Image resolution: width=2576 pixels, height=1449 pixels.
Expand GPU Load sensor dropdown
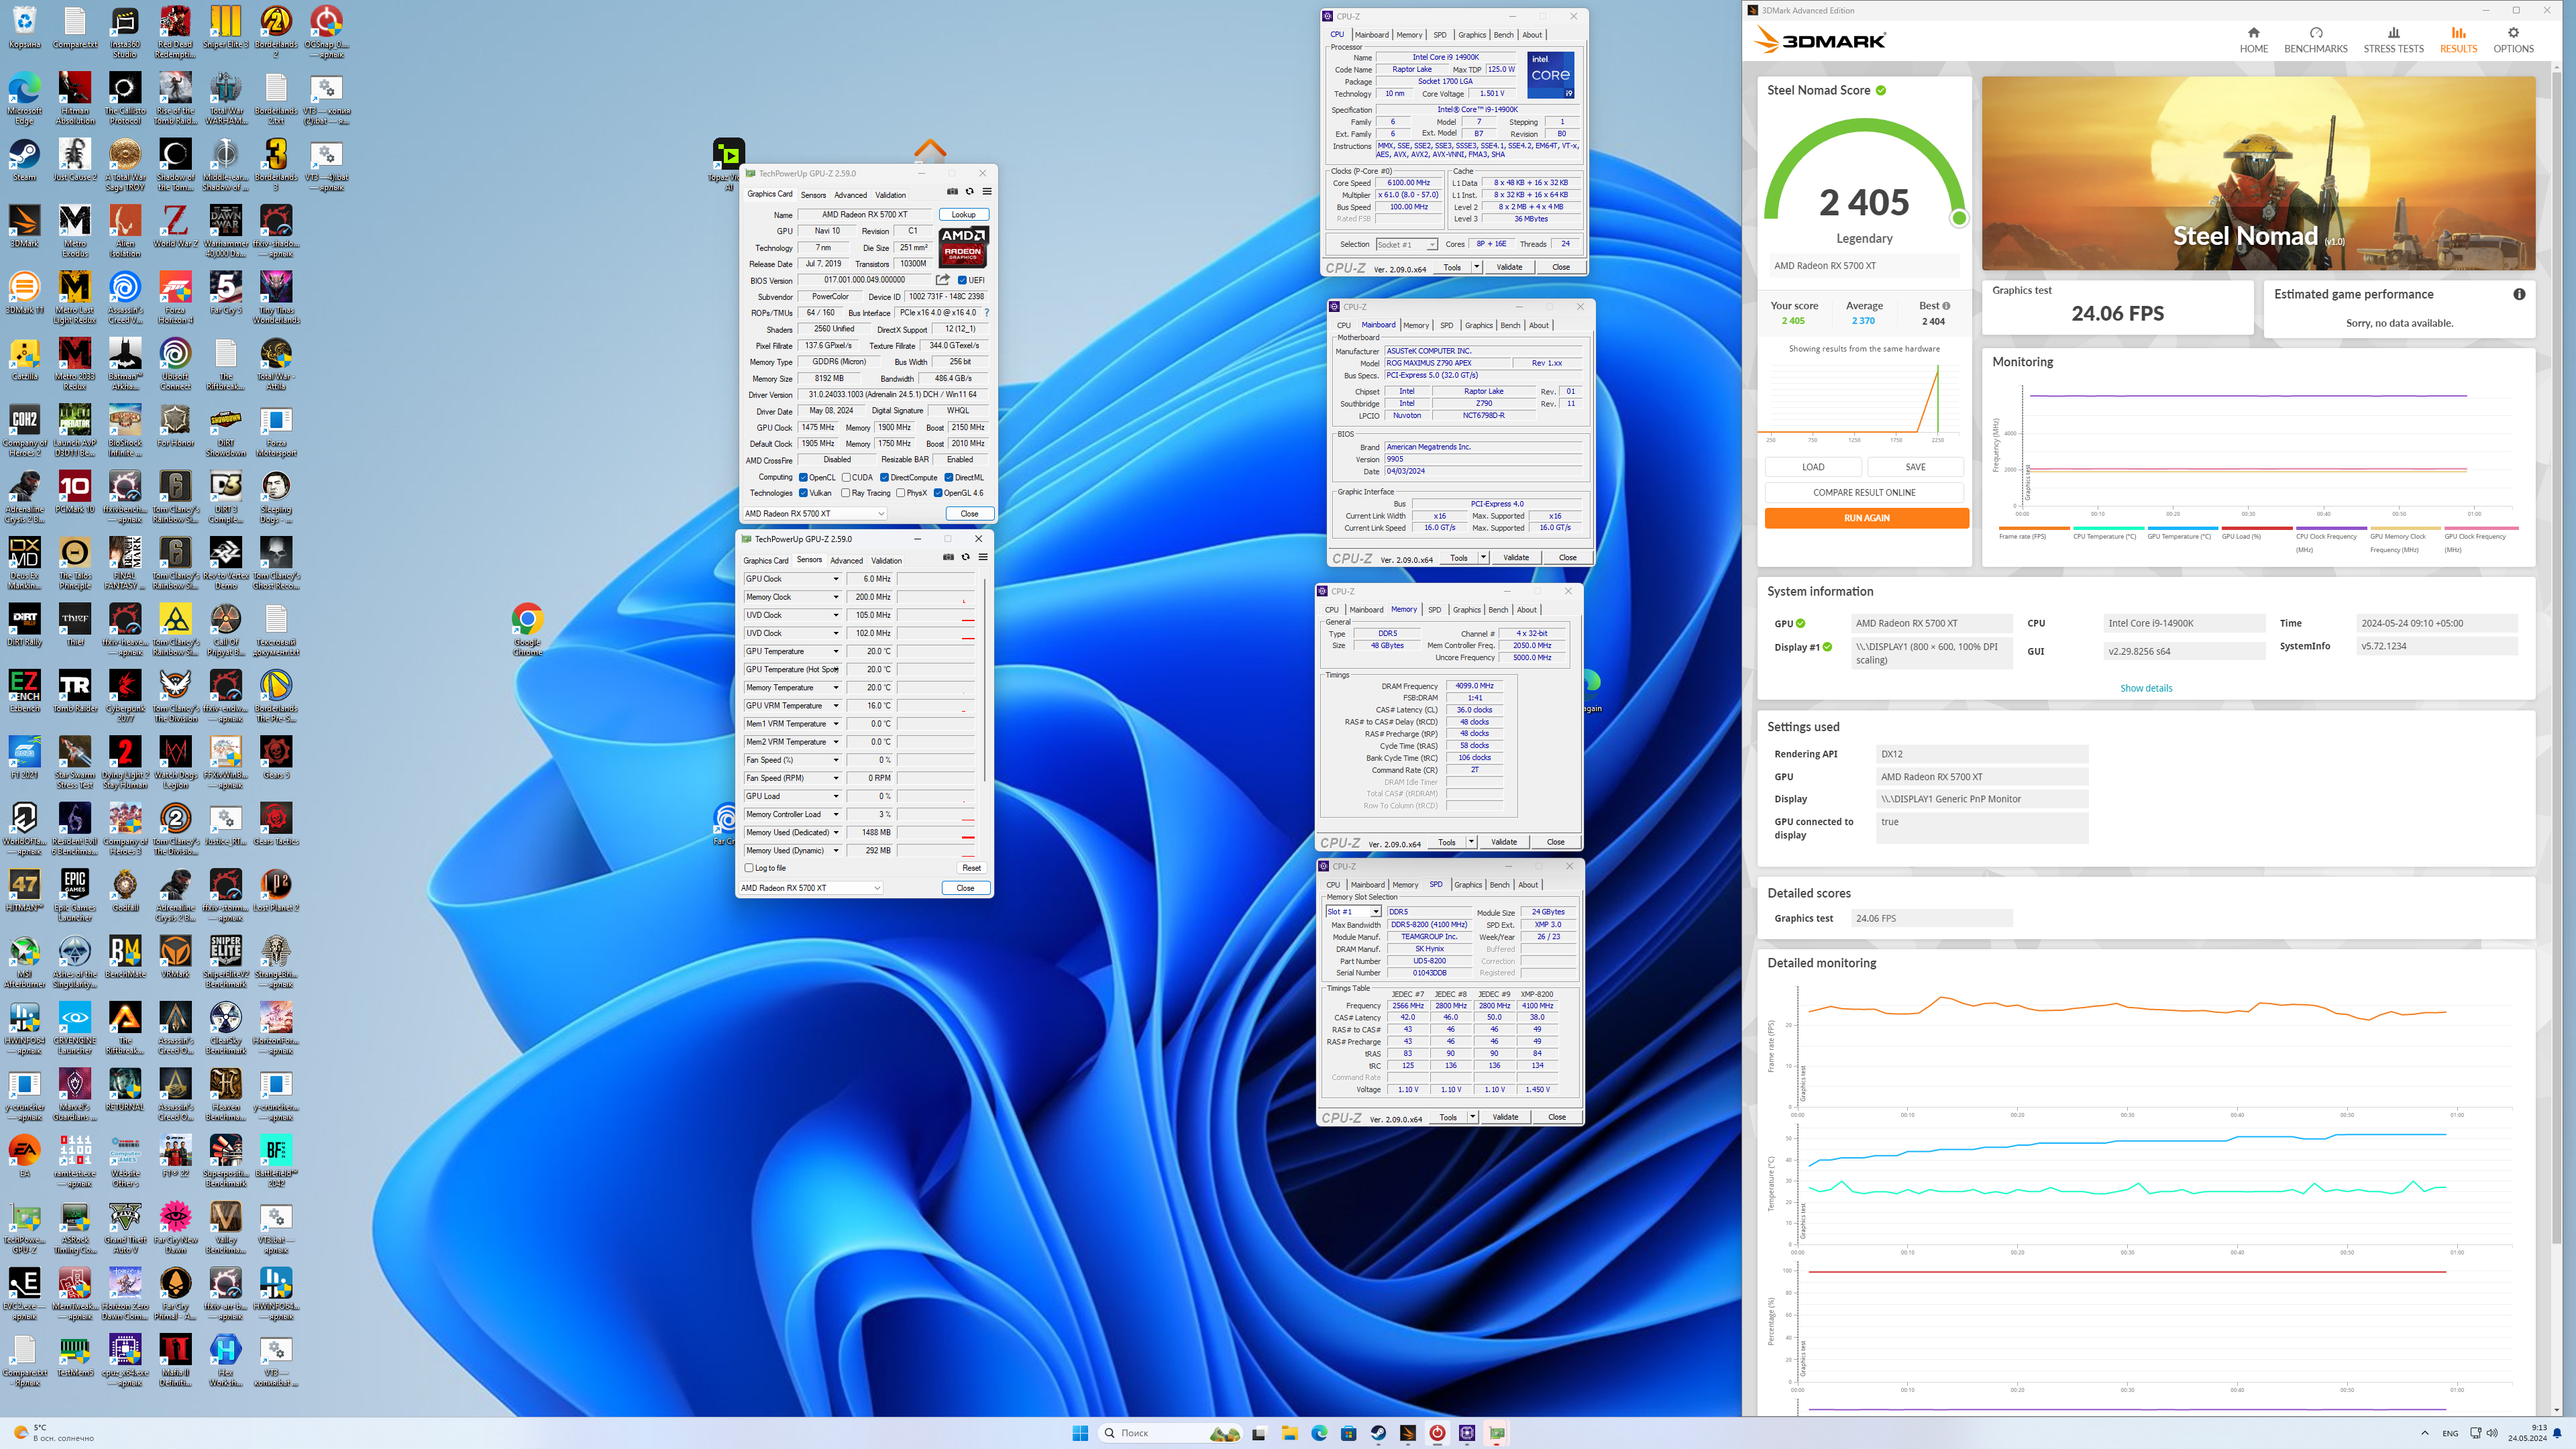pos(836,796)
